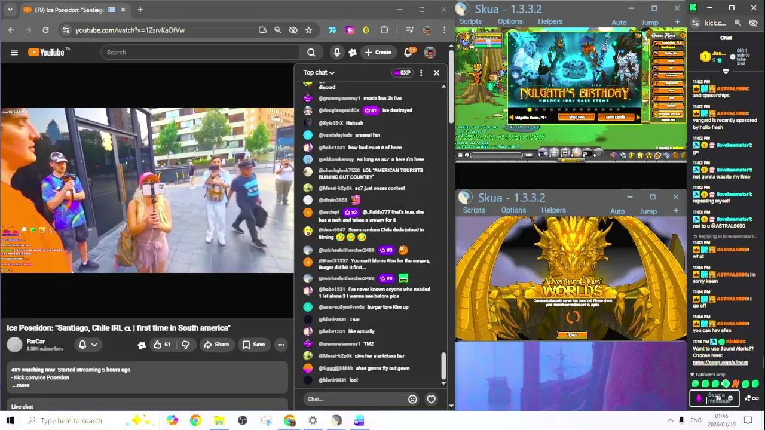Send a heart reaction in chat

pos(432,399)
